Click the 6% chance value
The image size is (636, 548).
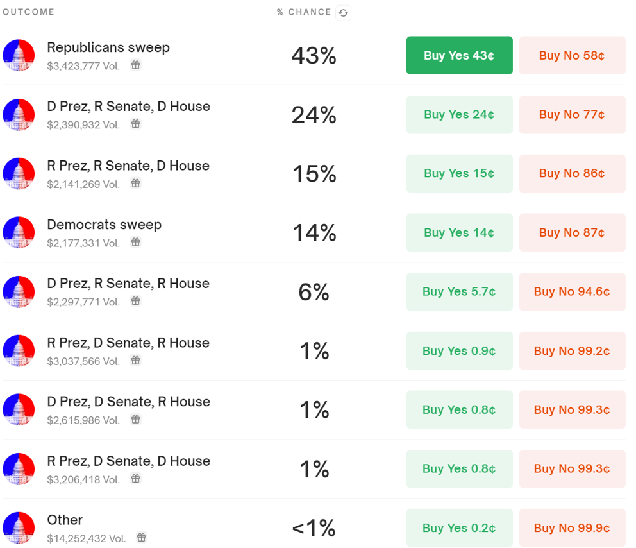point(314,293)
